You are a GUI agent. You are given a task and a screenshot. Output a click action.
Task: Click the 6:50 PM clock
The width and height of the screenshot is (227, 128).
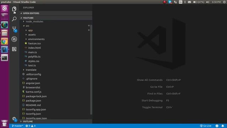[x=216, y=2]
